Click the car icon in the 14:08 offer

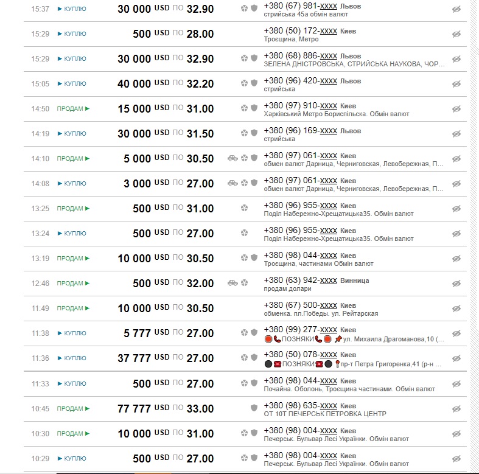pos(233,183)
